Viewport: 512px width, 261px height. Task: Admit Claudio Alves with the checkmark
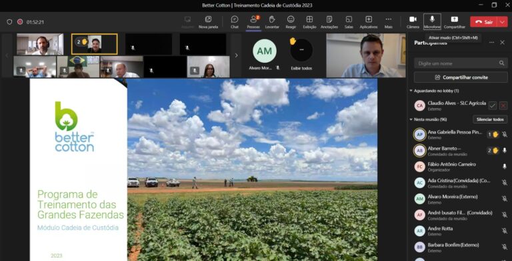pos(493,105)
